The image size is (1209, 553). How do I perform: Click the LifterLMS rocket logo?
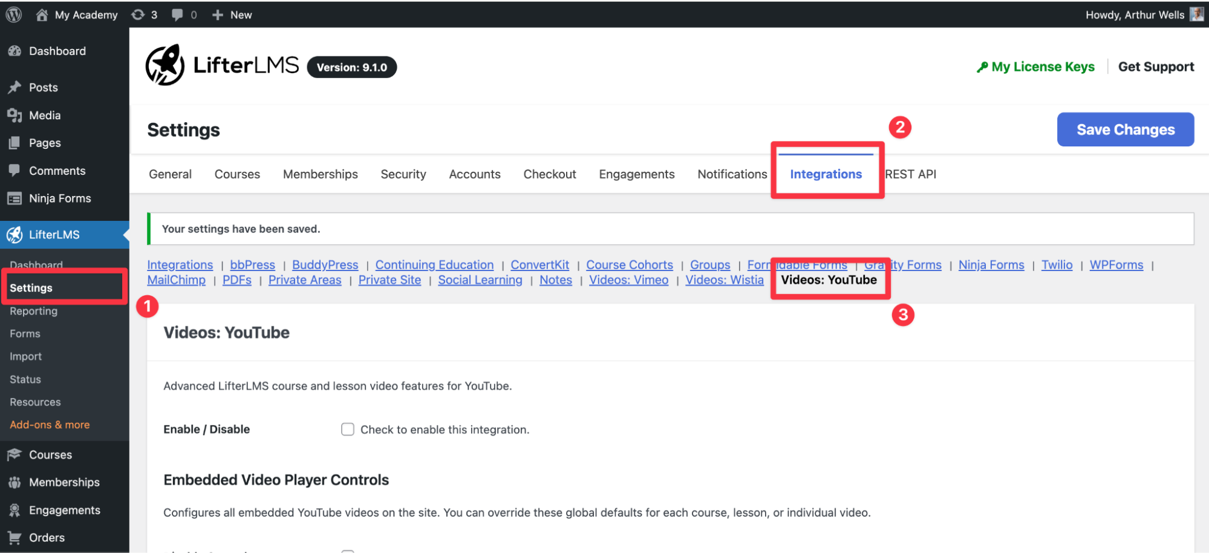(165, 65)
